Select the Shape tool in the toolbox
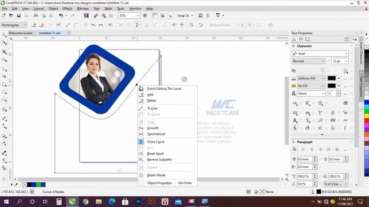 pos(4,42)
